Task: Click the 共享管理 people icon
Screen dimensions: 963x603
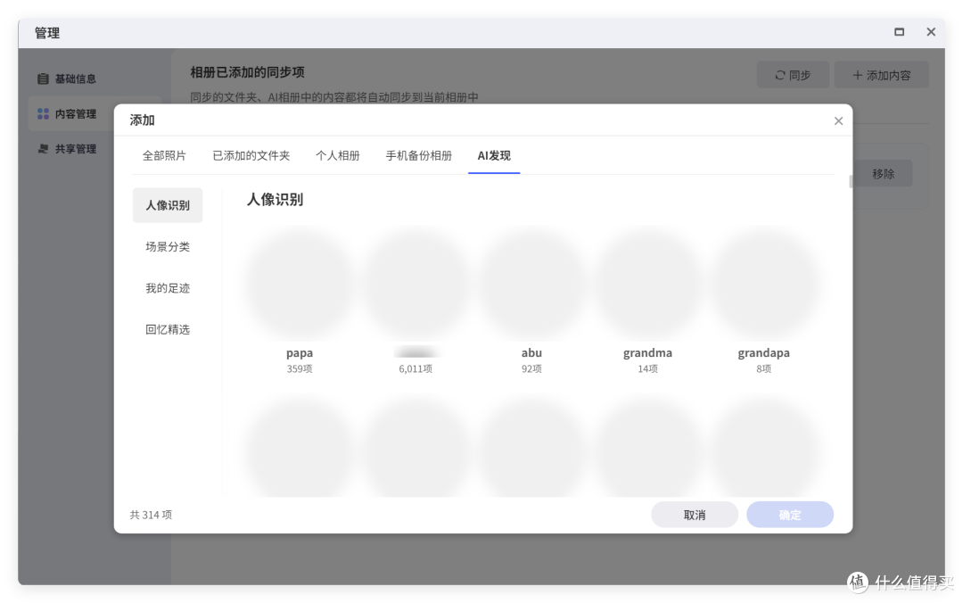Action: [43, 149]
